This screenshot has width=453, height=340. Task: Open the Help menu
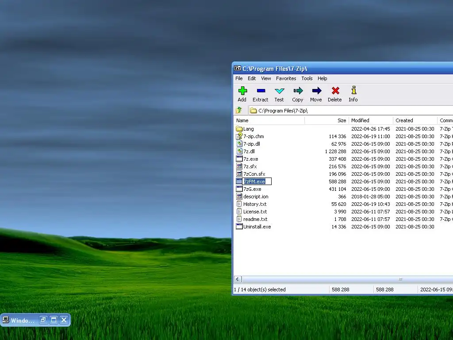tap(322, 78)
